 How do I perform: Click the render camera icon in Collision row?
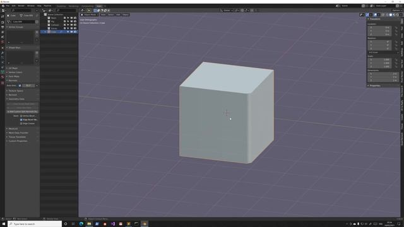[75, 25]
